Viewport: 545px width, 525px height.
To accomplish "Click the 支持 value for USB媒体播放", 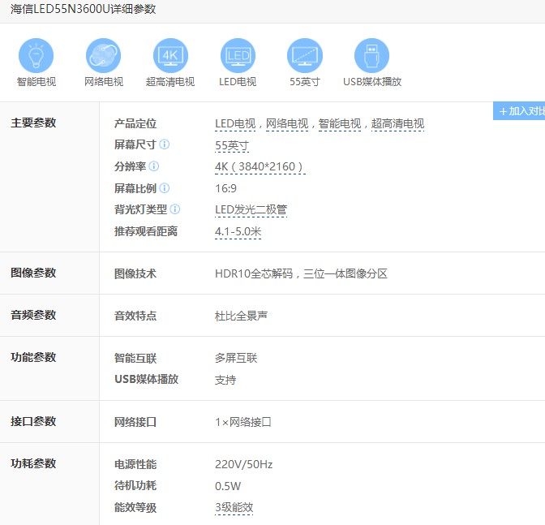I will coord(225,380).
